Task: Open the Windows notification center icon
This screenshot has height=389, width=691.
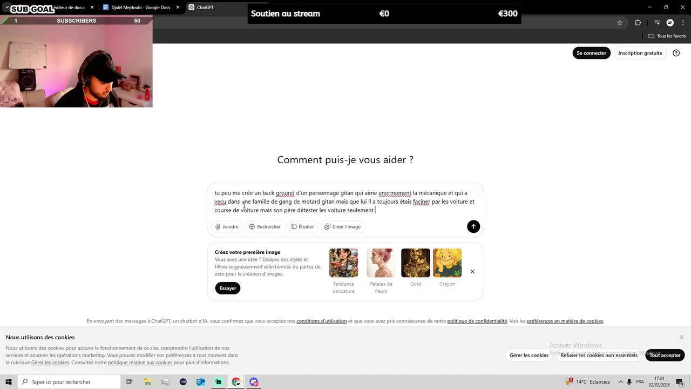Action: pos(680,382)
